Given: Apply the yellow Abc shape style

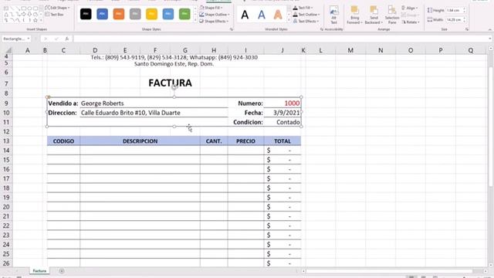Looking at the screenshot, I should click(151, 14).
